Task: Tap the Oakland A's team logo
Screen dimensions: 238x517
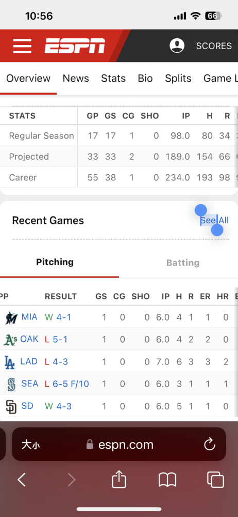Action: click(x=10, y=339)
